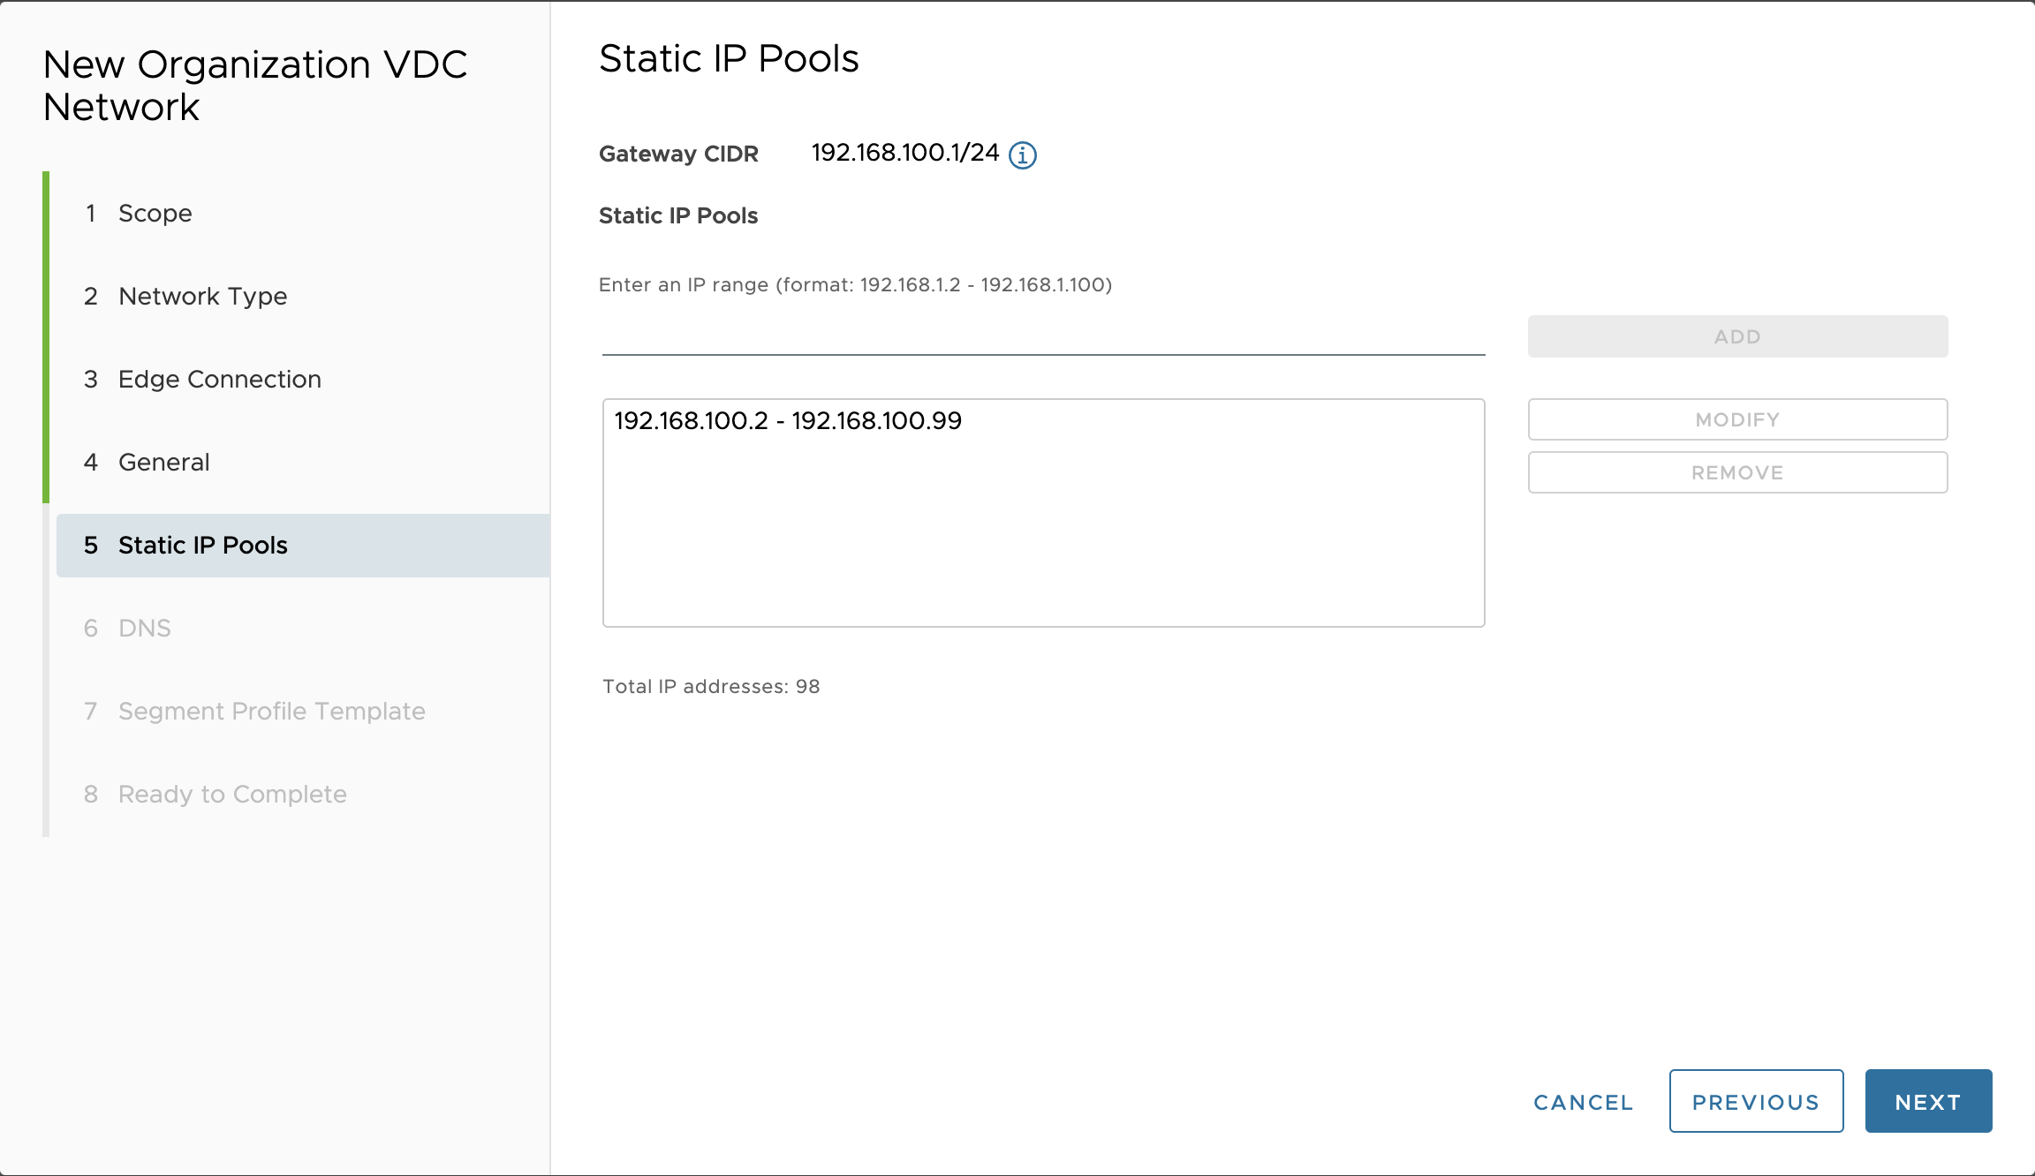Open the Network Type step
Screen dimensions: 2035x1176
click(x=202, y=297)
